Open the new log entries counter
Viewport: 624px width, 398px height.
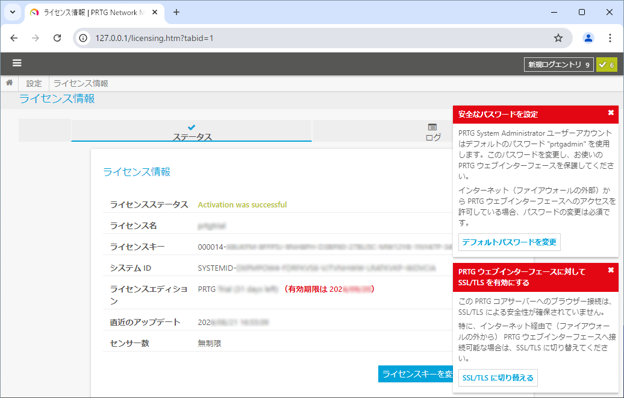559,65
